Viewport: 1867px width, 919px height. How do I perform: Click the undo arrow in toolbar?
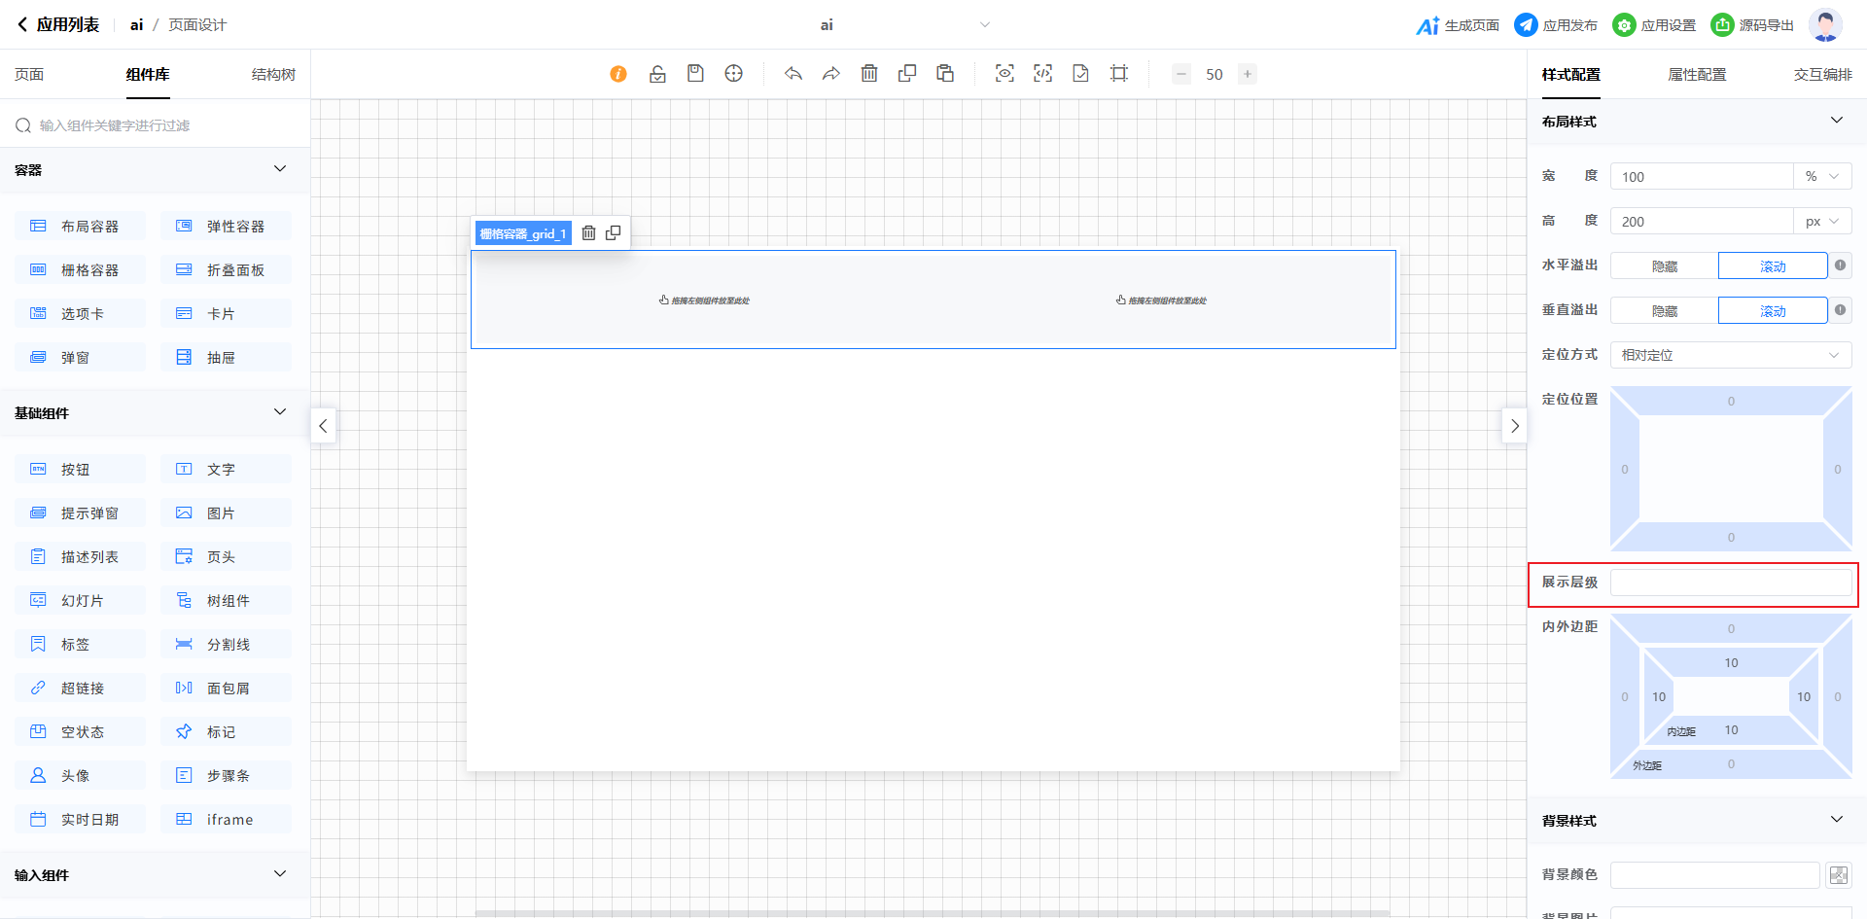(793, 74)
